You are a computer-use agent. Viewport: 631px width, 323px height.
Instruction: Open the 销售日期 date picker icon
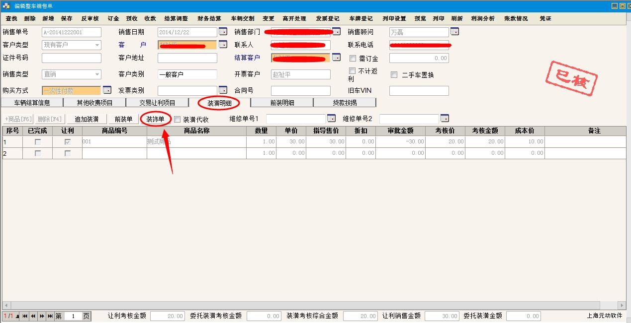(223, 32)
